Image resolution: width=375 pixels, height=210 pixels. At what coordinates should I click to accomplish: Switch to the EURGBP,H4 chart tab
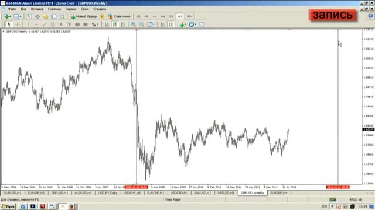coord(279,193)
